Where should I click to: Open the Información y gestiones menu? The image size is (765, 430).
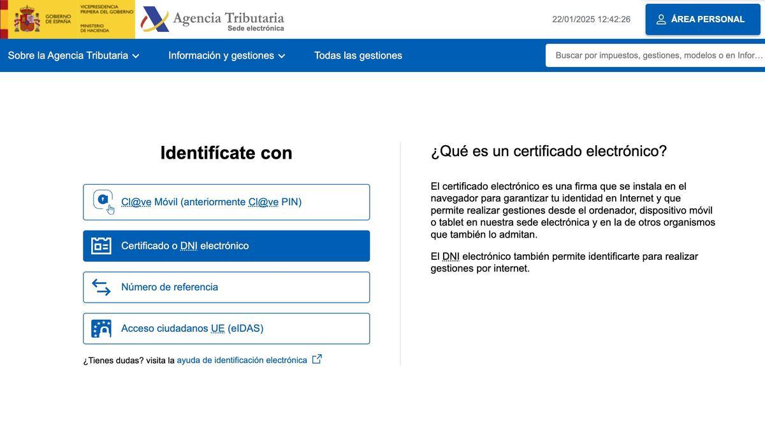(227, 55)
